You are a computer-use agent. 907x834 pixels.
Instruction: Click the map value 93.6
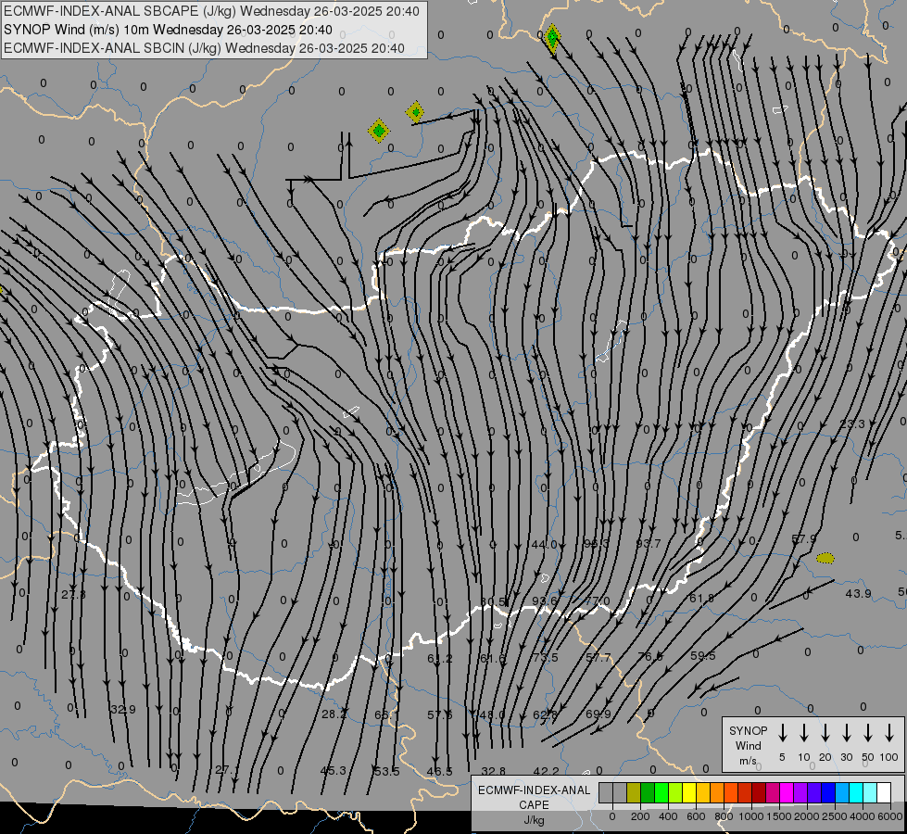pos(545,600)
